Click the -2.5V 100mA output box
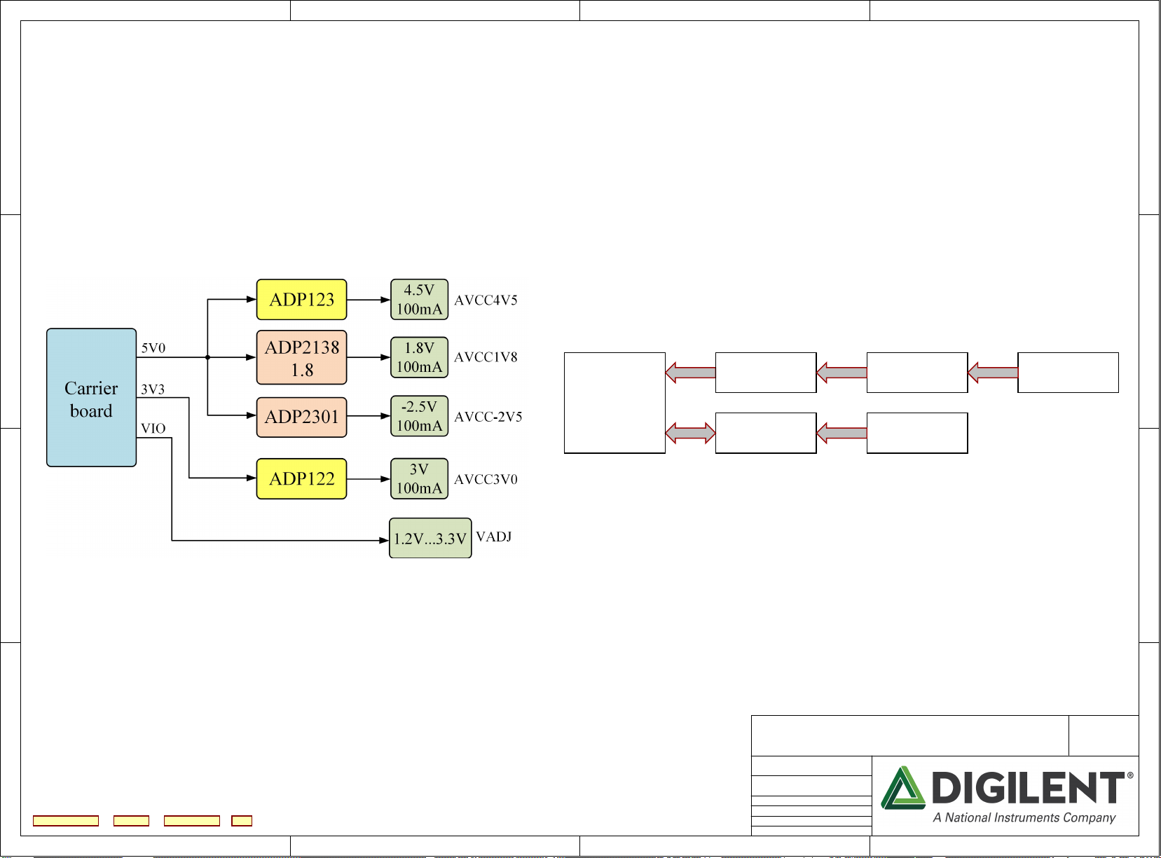Viewport: 1161px width, 858px height. pyautogui.click(x=419, y=416)
